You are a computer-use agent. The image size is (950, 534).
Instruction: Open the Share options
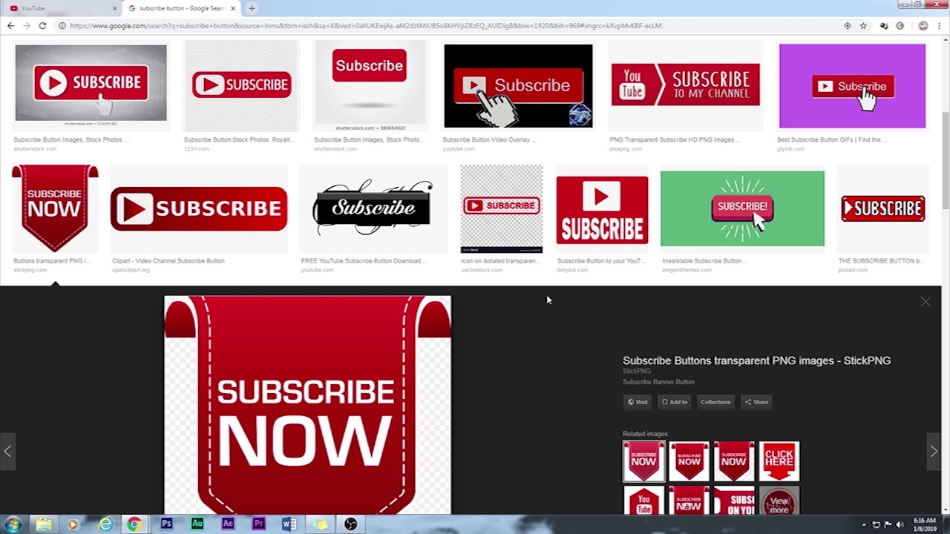click(x=756, y=401)
